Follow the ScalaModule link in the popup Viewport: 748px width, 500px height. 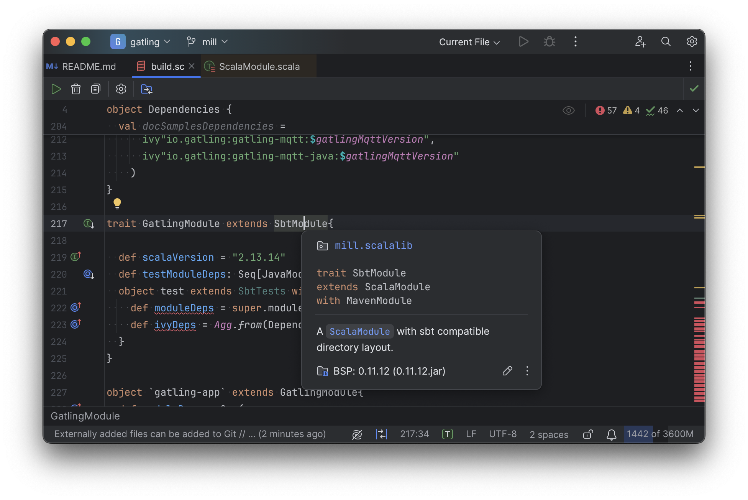pyautogui.click(x=359, y=331)
